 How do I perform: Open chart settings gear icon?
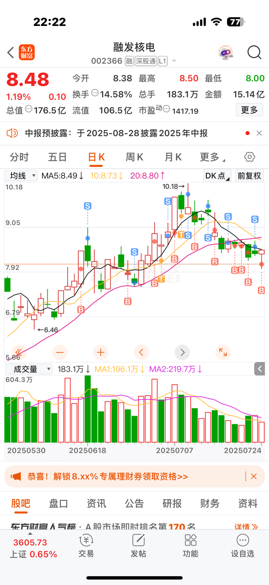[250, 157]
